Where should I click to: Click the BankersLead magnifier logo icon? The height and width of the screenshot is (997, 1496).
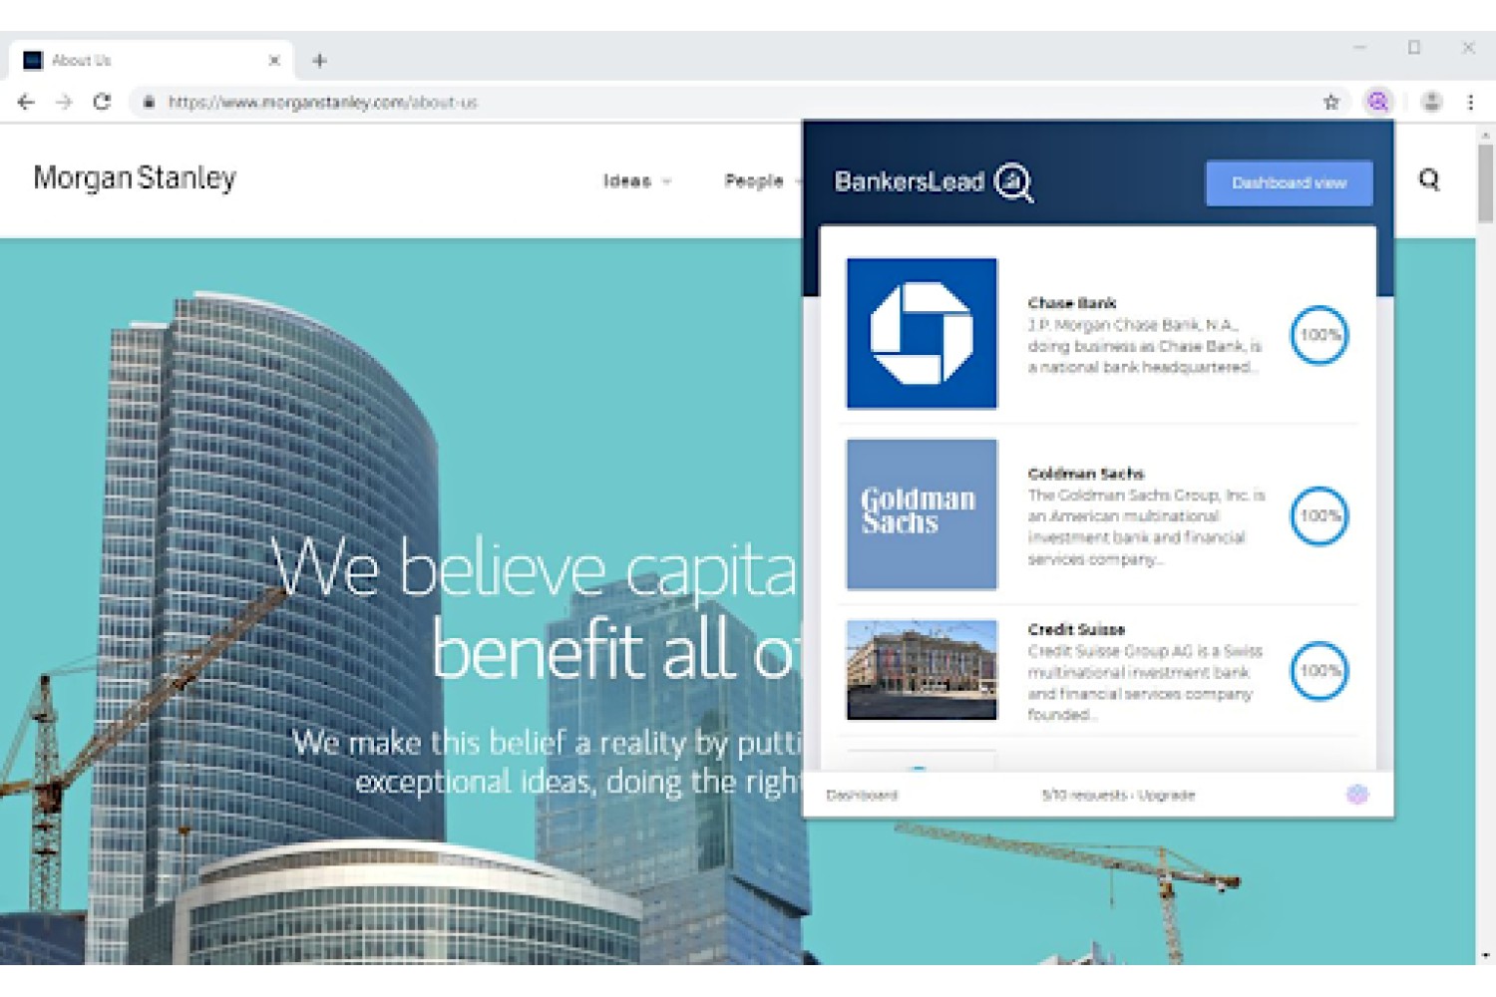tap(1014, 182)
